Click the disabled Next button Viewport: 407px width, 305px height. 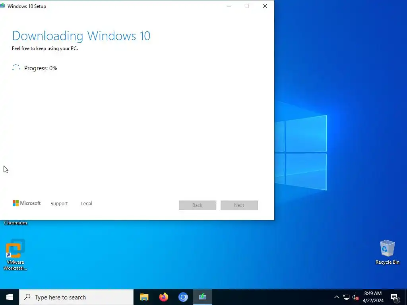coord(239,205)
